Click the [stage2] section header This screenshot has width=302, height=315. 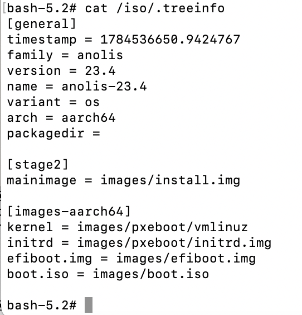(38, 165)
